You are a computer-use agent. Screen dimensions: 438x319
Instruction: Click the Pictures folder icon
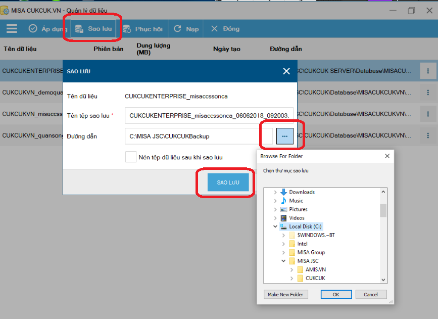(x=283, y=209)
